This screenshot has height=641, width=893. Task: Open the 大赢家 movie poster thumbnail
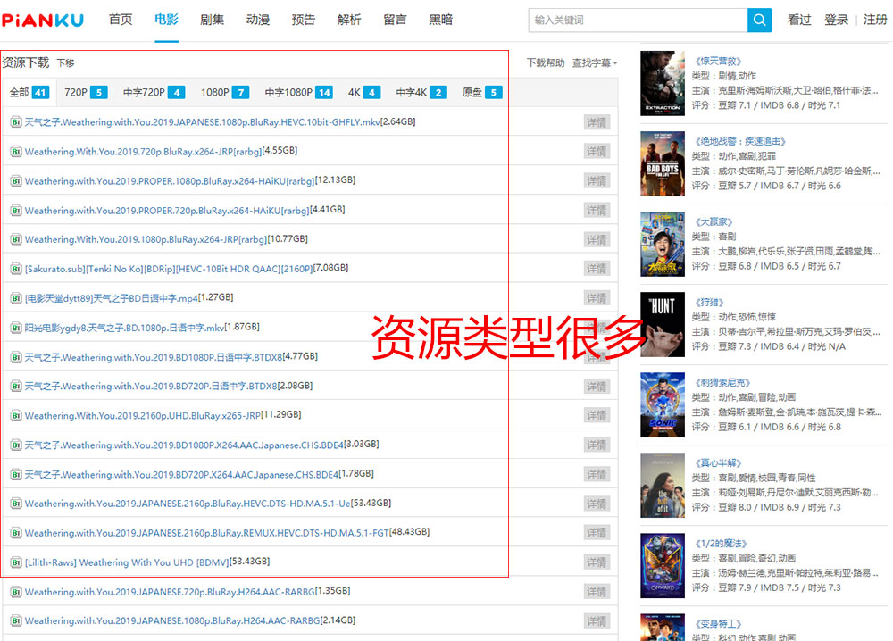point(663,245)
